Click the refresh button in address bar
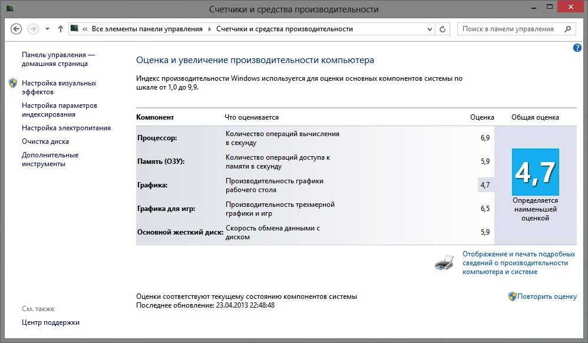 click(x=444, y=29)
